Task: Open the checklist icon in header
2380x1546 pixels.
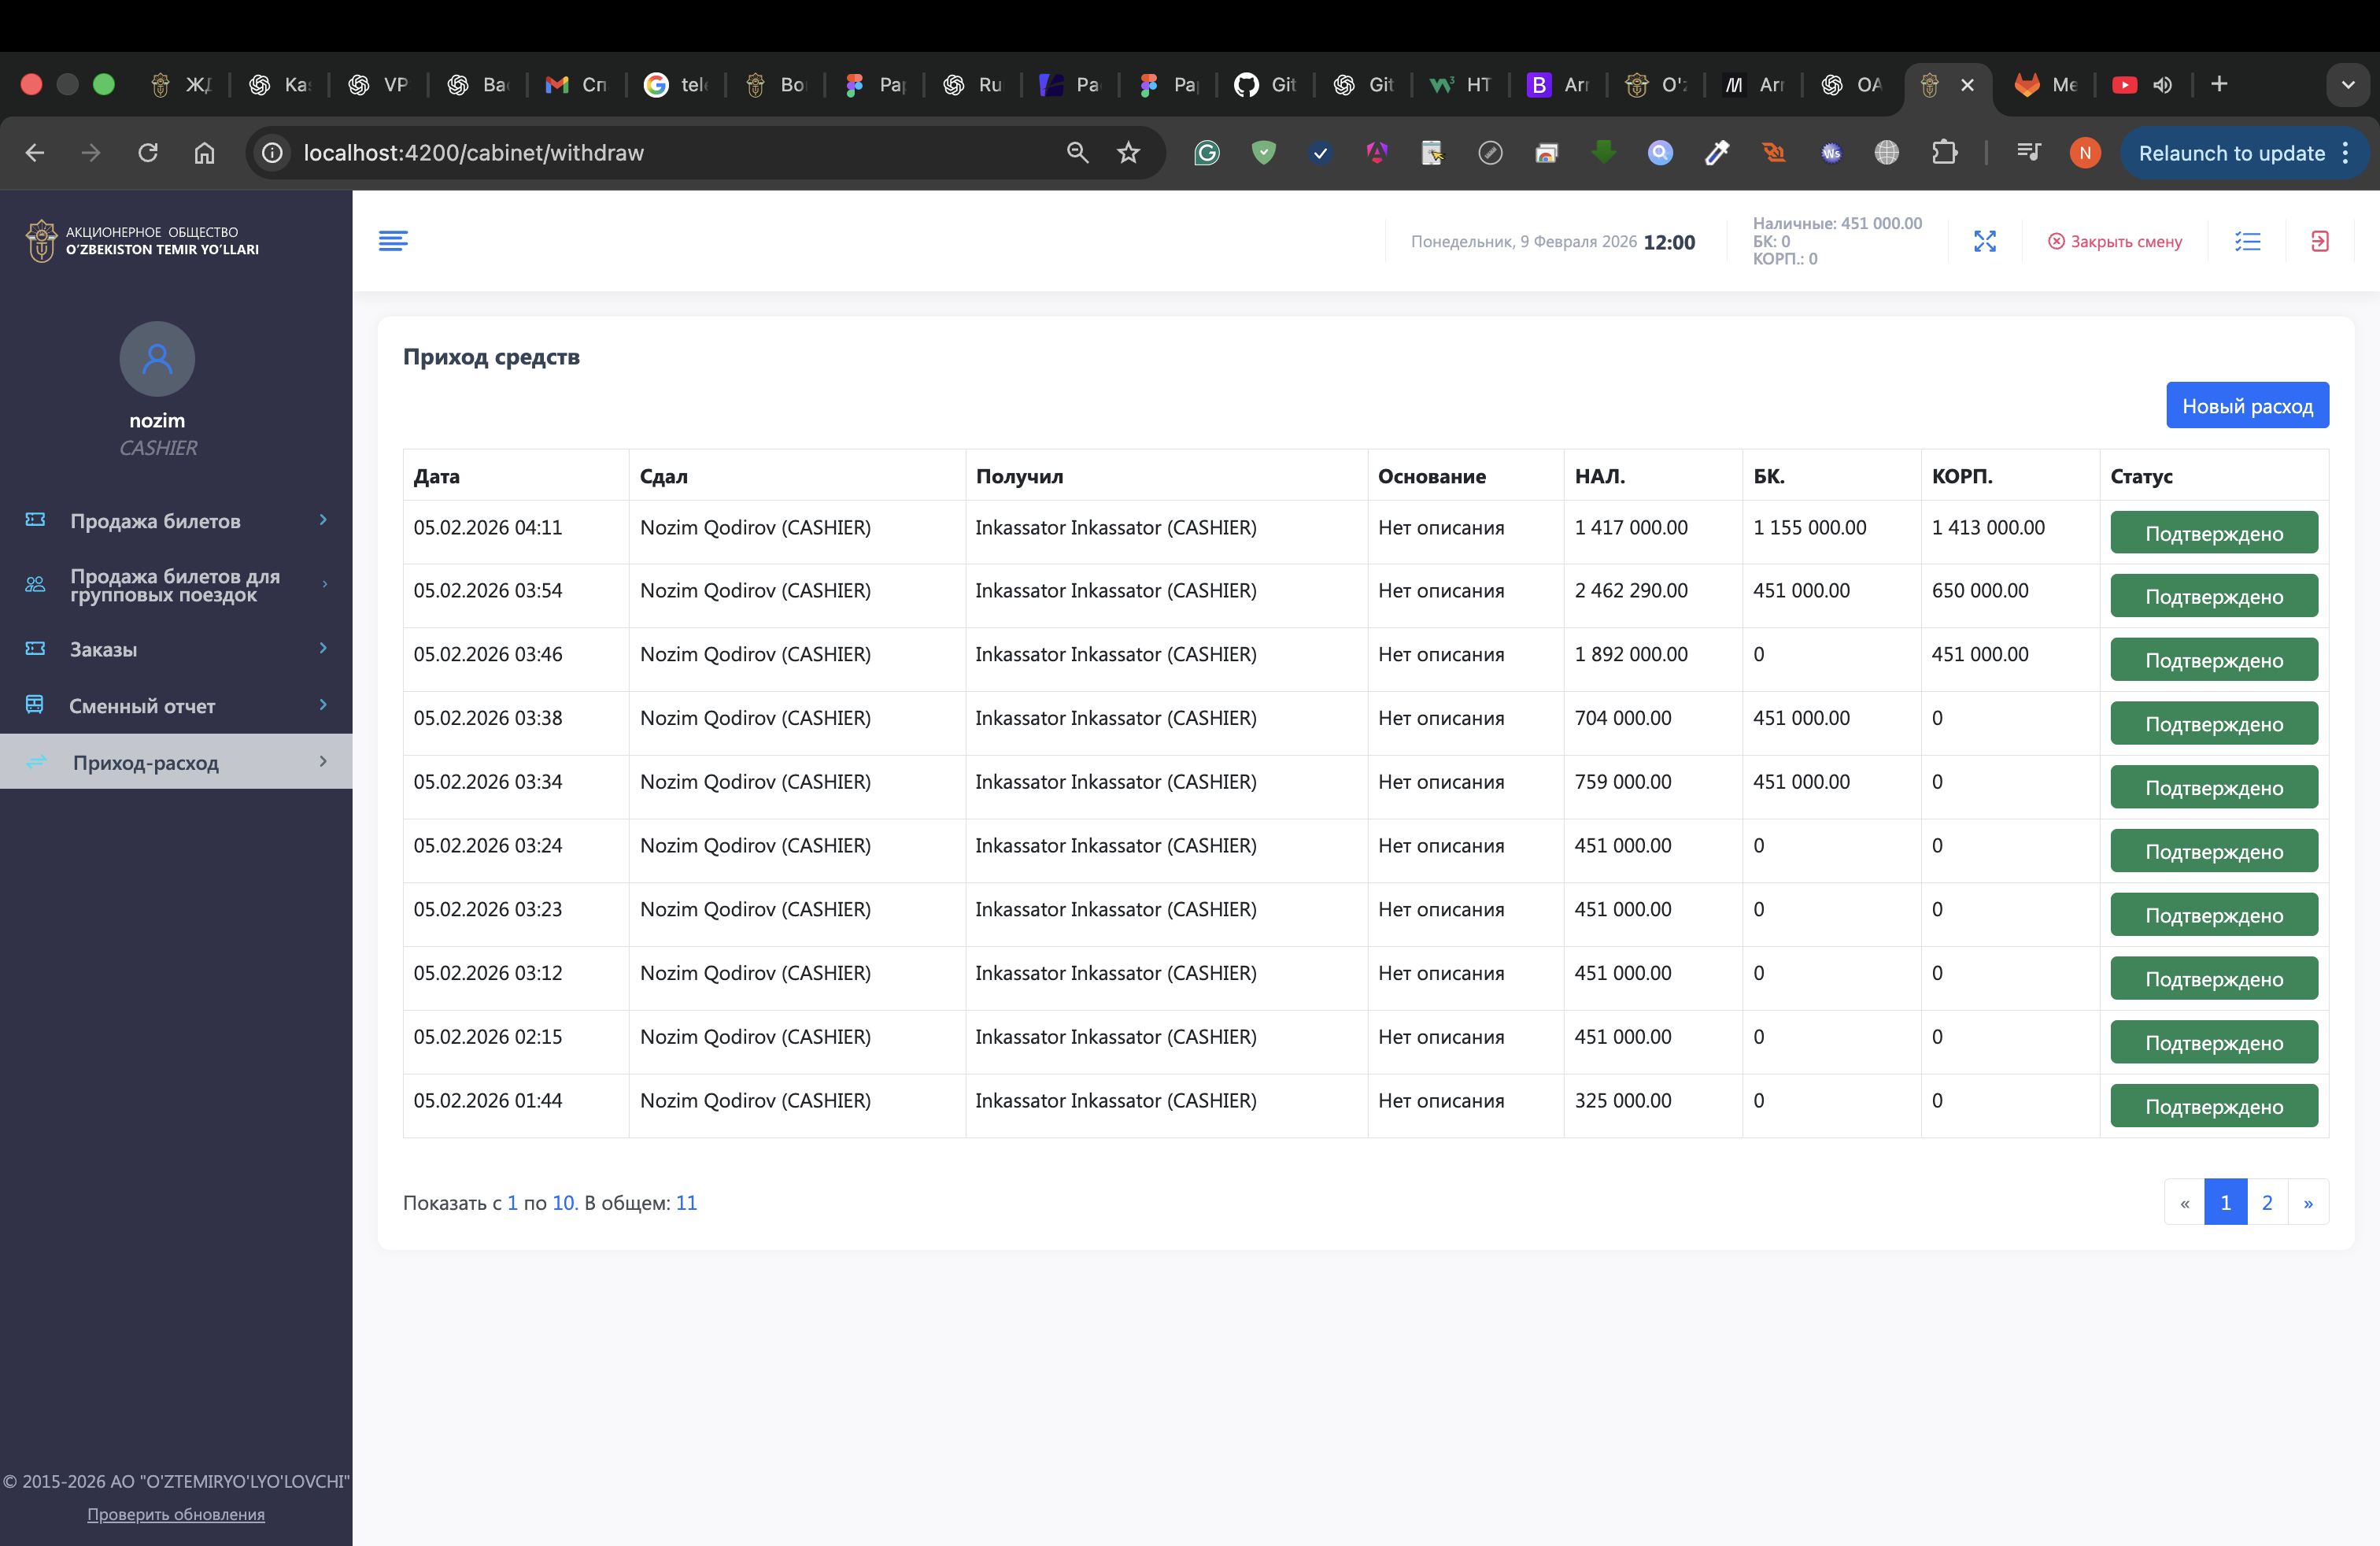Action: coord(2247,241)
